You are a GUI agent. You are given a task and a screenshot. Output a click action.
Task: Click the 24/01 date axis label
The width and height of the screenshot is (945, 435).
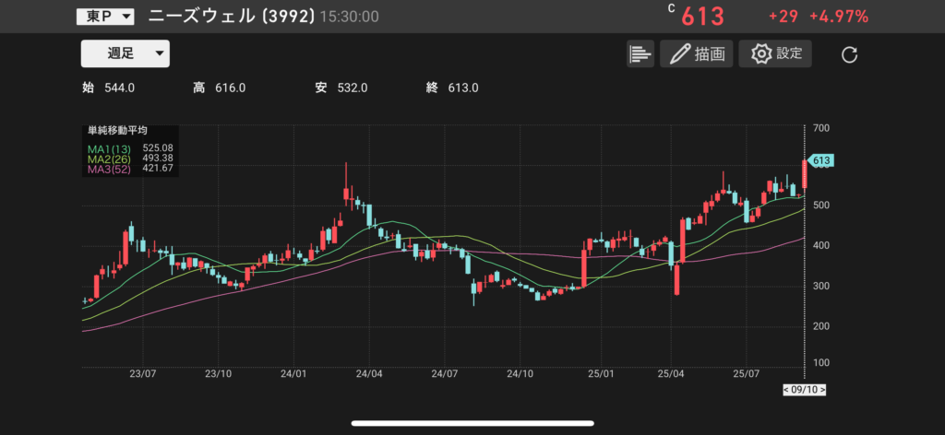293,373
